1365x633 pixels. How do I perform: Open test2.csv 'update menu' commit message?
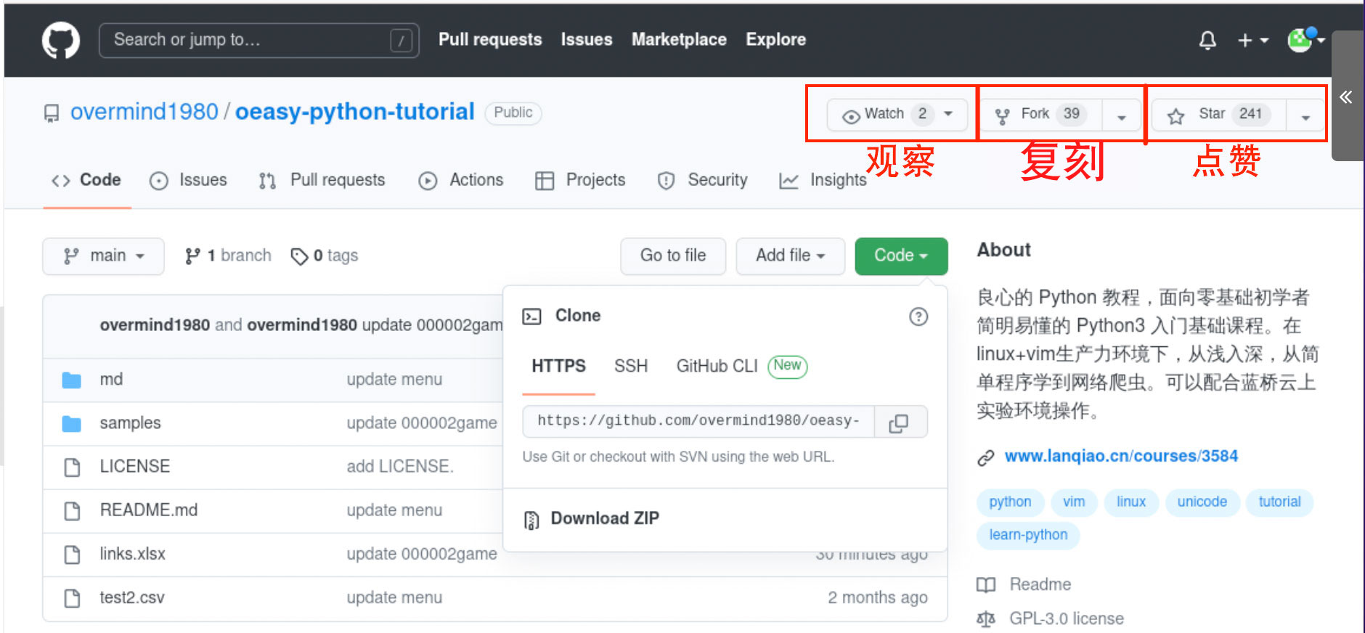pyautogui.click(x=394, y=597)
